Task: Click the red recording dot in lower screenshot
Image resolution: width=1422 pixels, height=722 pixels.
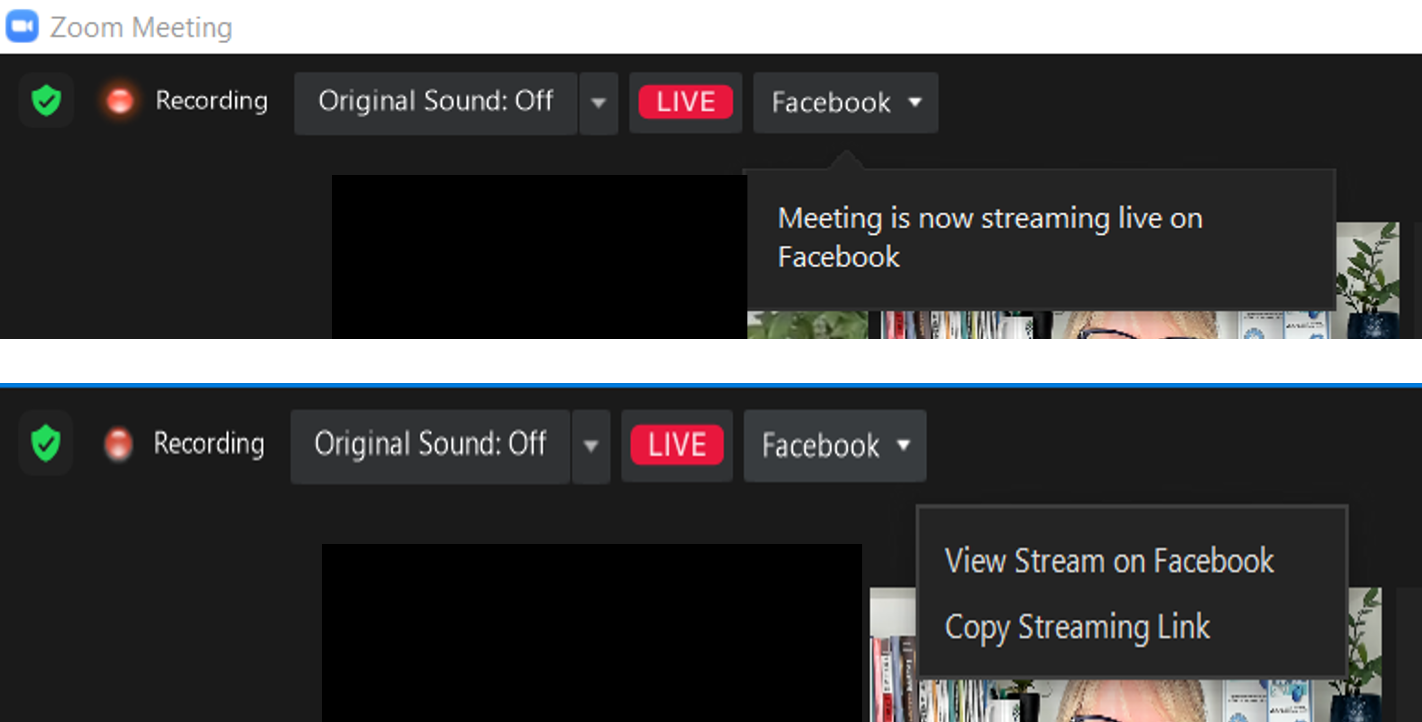Action: (118, 444)
